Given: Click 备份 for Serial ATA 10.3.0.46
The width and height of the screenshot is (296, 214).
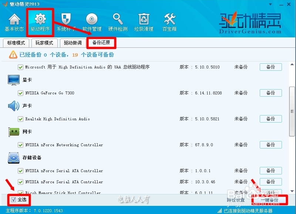Looking at the screenshot, I should click(271, 182).
